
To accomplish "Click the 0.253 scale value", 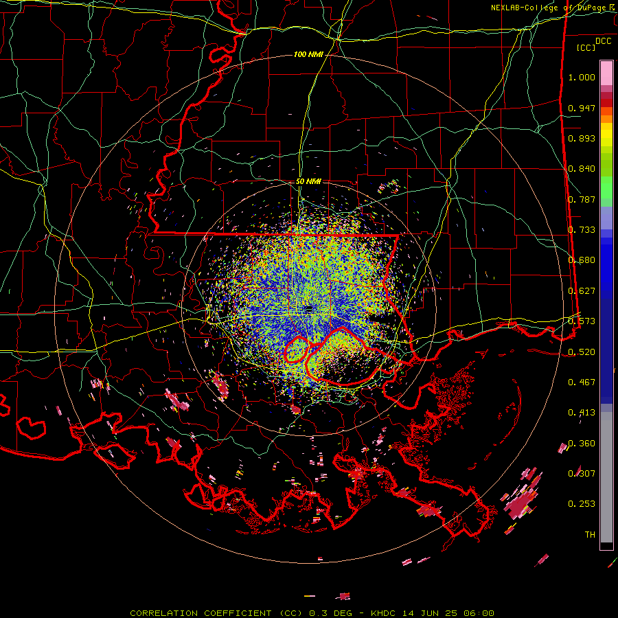I will pos(582,504).
